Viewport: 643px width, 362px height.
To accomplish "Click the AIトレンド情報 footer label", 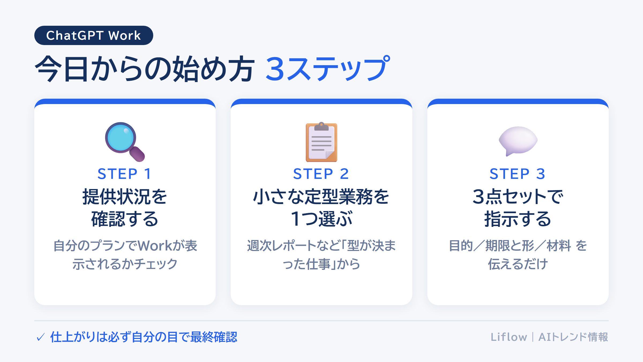I will point(573,337).
